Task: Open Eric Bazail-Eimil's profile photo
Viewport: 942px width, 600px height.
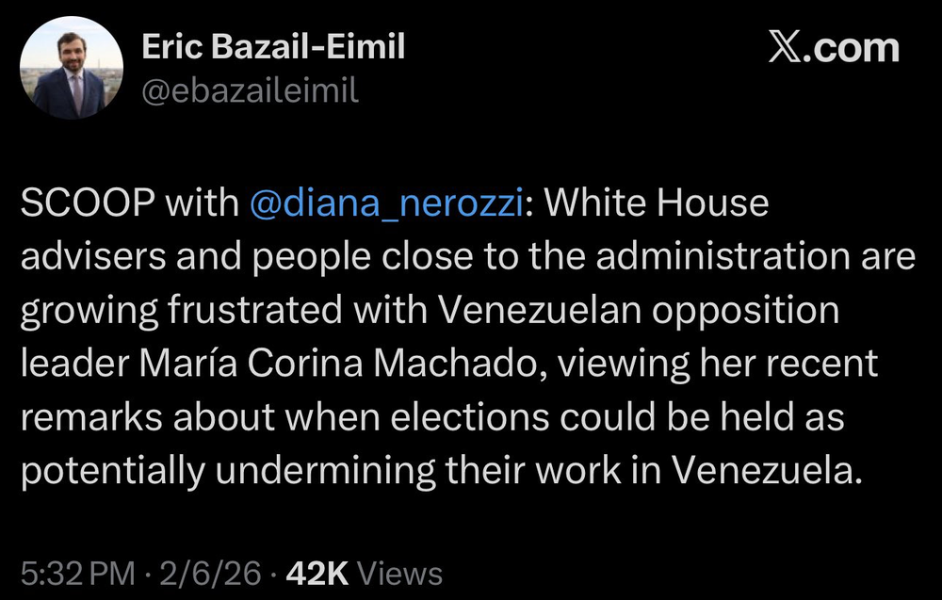Action: 72,68
